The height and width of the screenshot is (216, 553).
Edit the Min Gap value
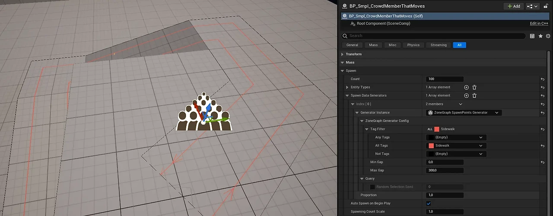coord(445,162)
